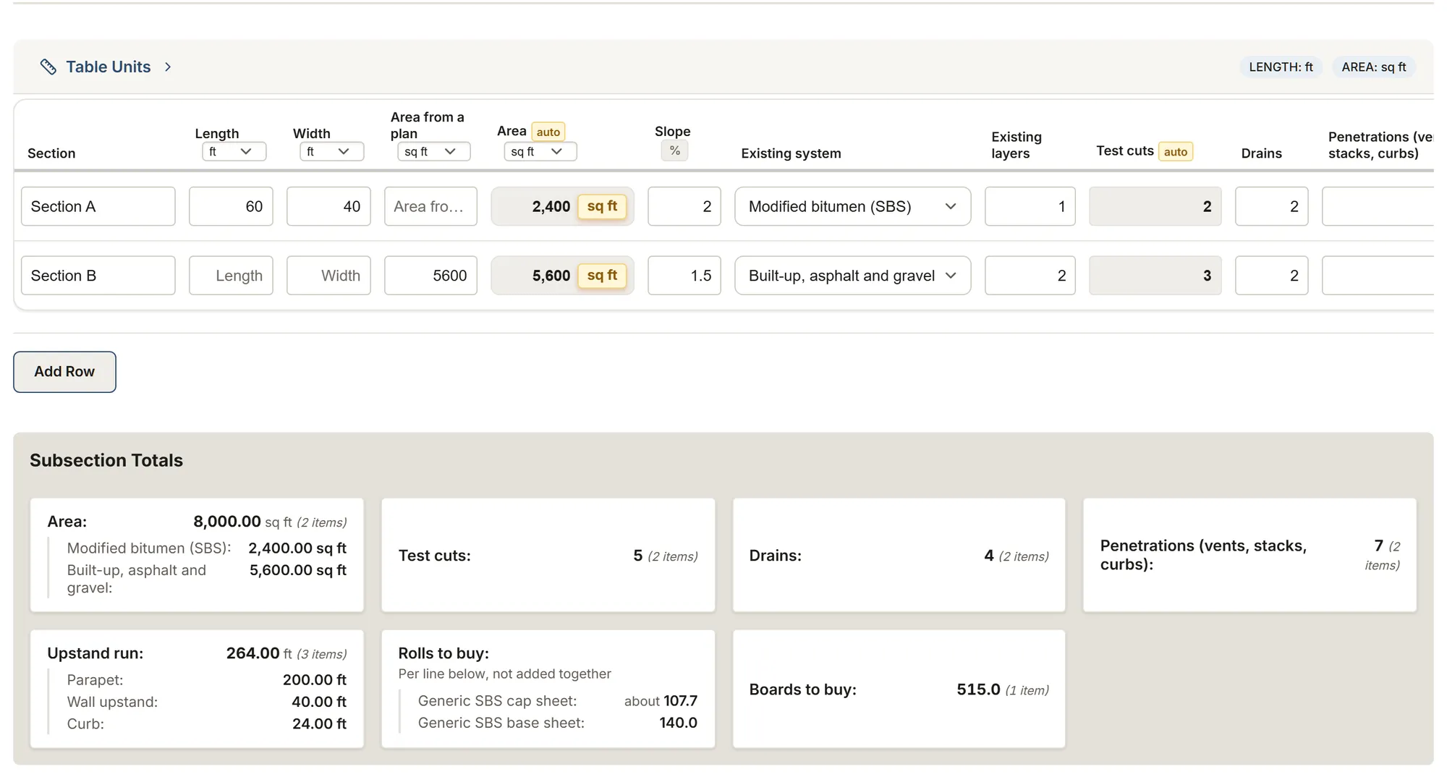
Task: Click the Section A name field
Action: click(98, 206)
